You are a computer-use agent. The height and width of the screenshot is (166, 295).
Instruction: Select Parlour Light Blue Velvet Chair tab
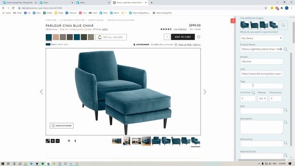click(130, 3)
